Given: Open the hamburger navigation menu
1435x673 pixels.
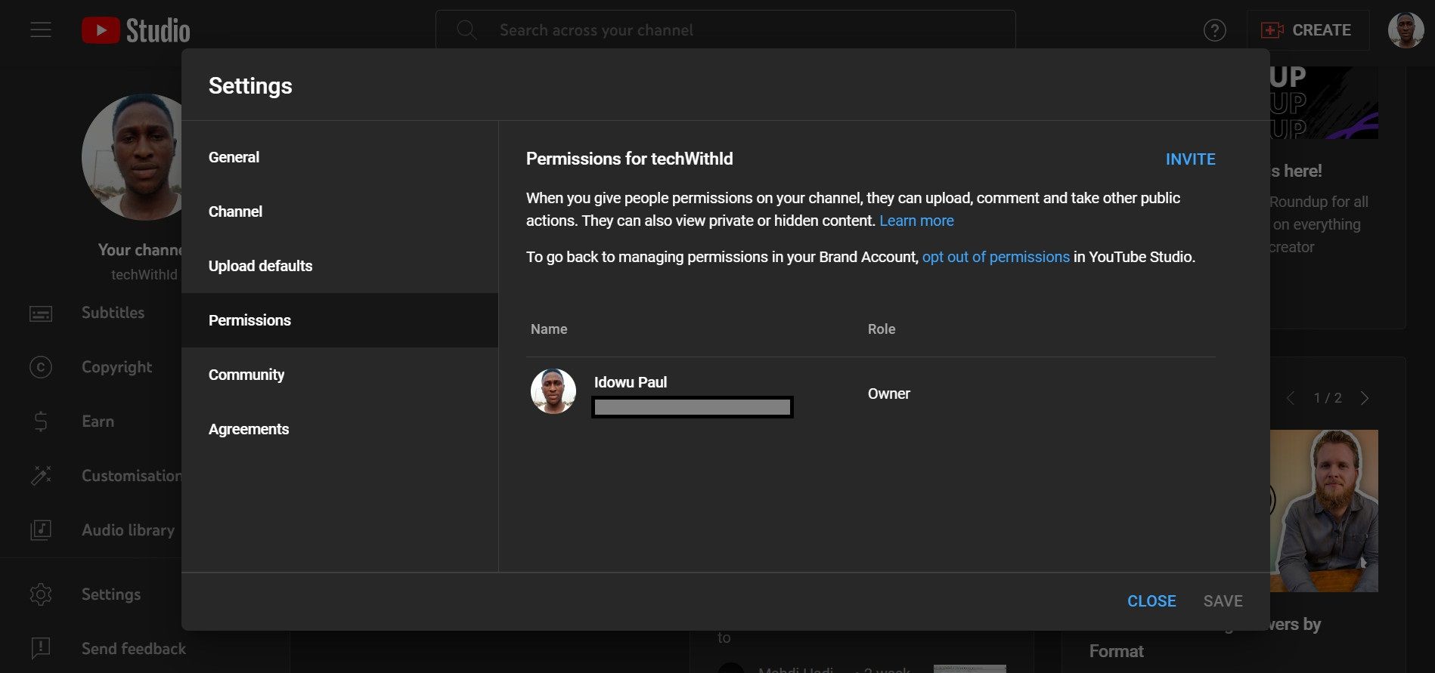Looking at the screenshot, I should (x=41, y=30).
